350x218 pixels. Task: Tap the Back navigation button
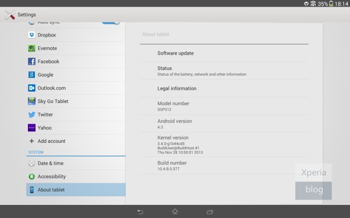click(140, 212)
